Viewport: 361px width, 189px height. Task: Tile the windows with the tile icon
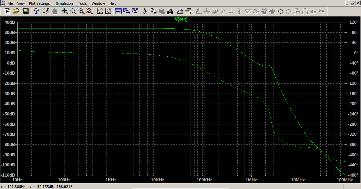pos(118,11)
